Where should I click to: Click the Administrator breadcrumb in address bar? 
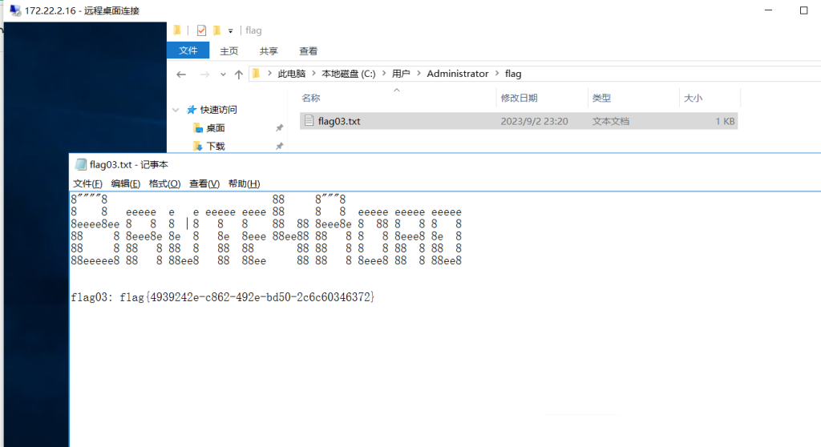[x=457, y=74]
